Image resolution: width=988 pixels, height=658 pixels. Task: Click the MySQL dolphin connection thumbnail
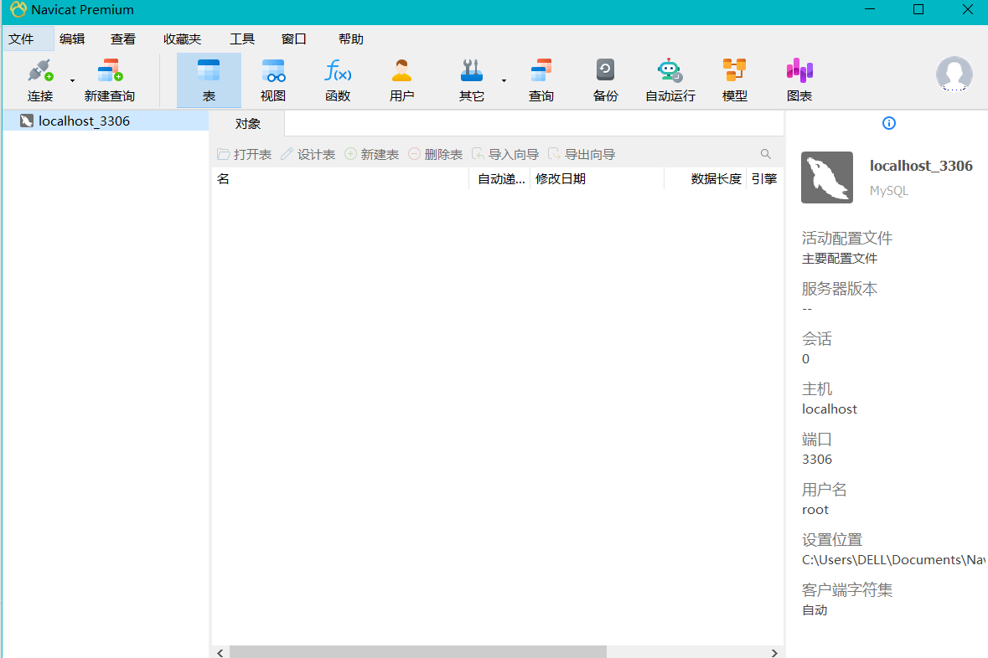pyautogui.click(x=827, y=177)
